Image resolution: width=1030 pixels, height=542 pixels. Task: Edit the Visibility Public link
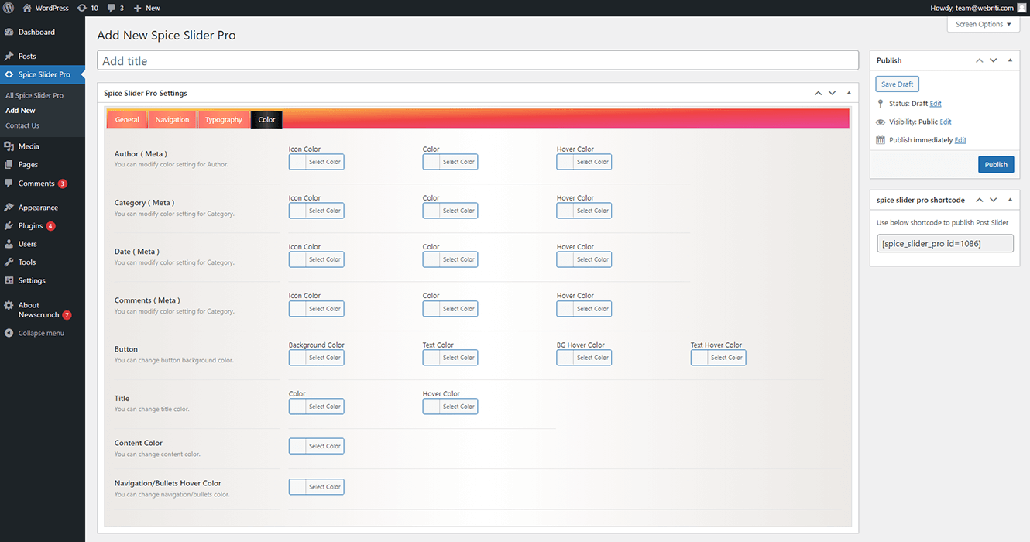(946, 122)
